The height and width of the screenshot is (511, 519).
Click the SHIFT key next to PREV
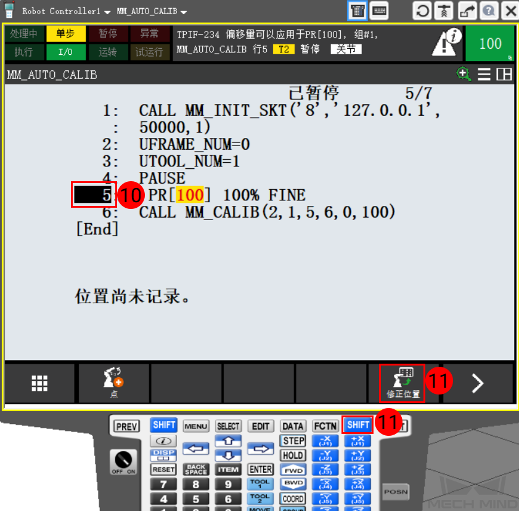(163, 425)
